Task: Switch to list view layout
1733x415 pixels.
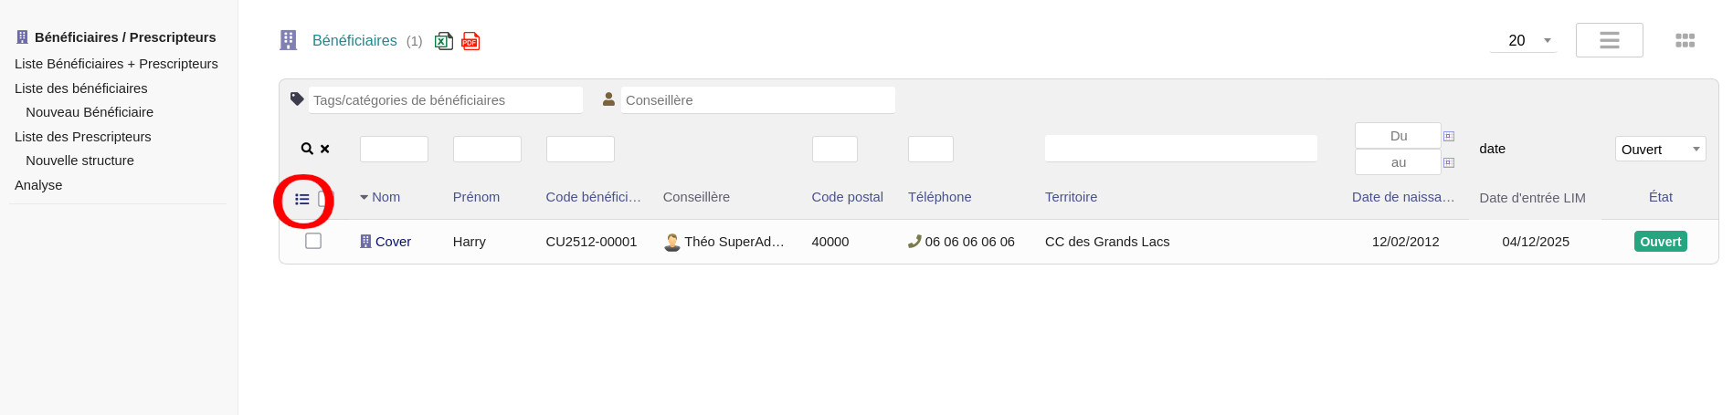Action: (x=1609, y=40)
